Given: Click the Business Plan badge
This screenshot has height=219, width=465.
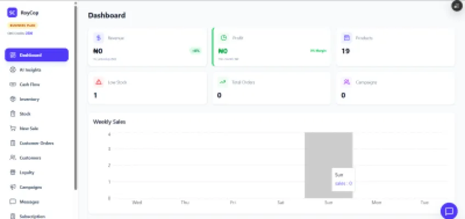Looking at the screenshot, I should point(22,25).
